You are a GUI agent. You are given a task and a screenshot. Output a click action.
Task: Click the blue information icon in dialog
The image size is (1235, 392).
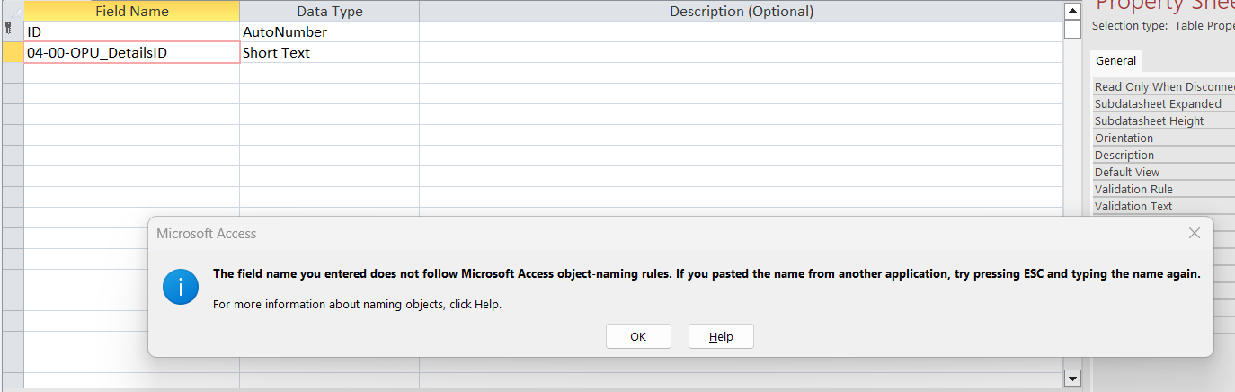pyautogui.click(x=180, y=288)
